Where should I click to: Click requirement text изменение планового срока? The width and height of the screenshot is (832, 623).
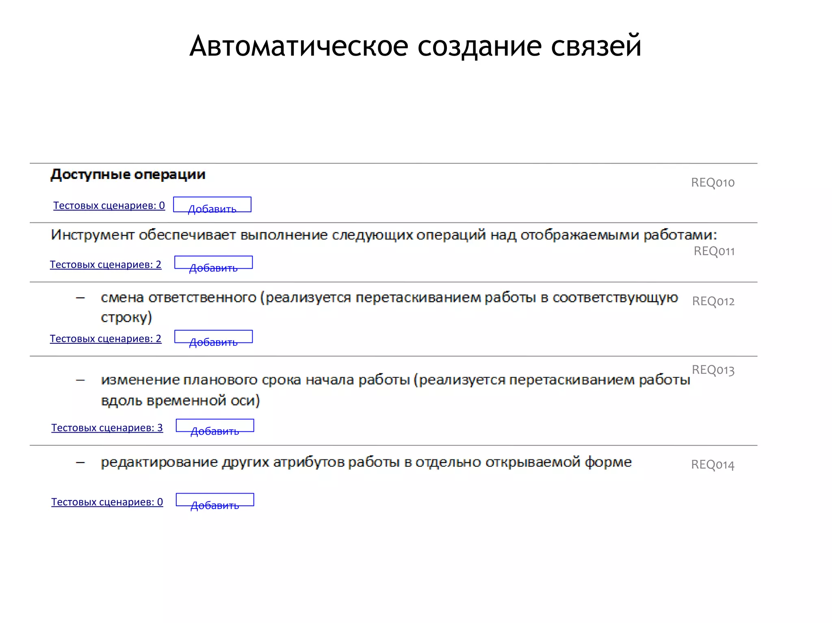395,390
